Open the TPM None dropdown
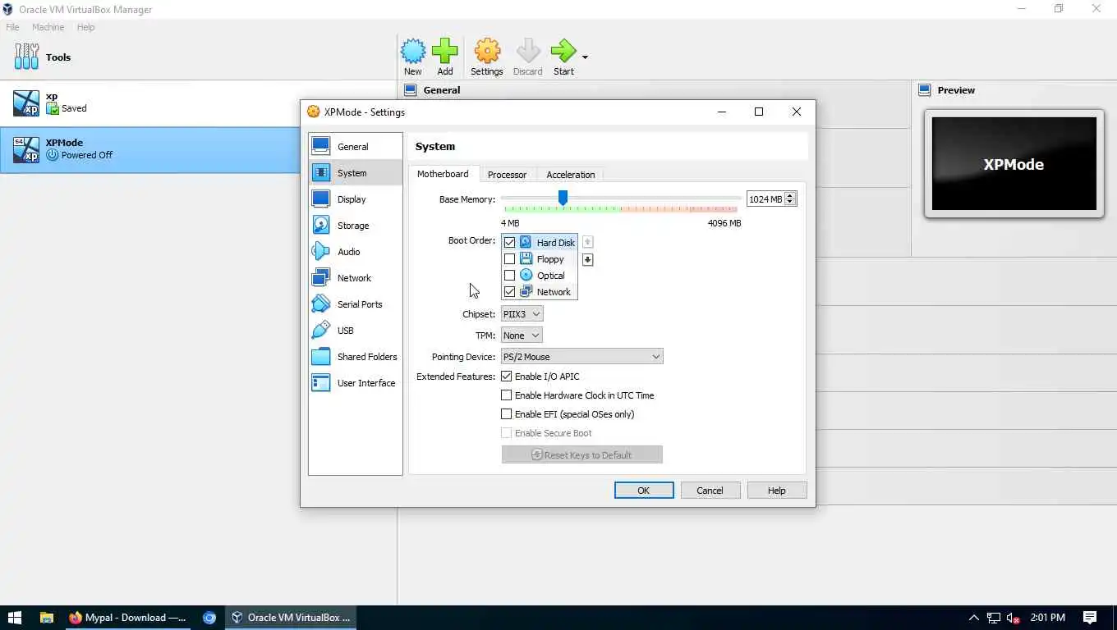 pyautogui.click(x=522, y=336)
